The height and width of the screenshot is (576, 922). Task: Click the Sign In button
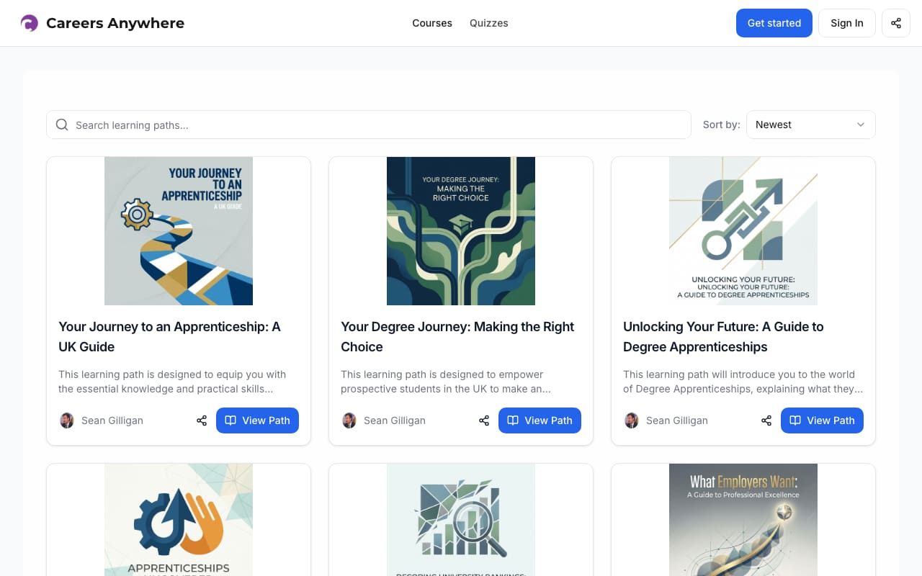click(x=847, y=23)
